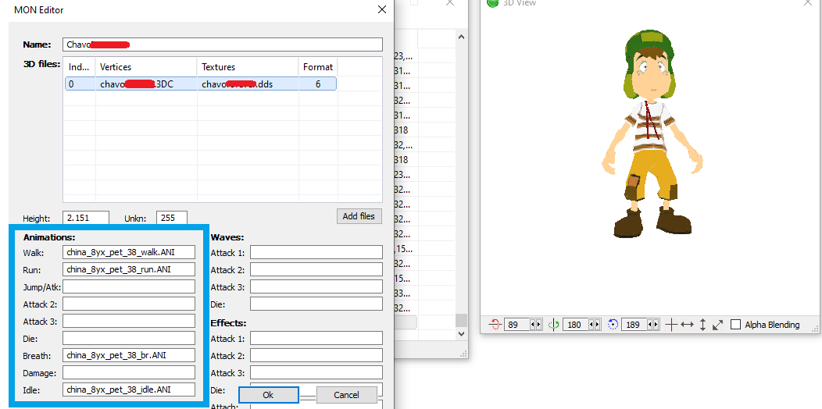Click the scroll-up arrow in the background list window
The height and width of the screenshot is (409, 822).
pyautogui.click(x=461, y=37)
